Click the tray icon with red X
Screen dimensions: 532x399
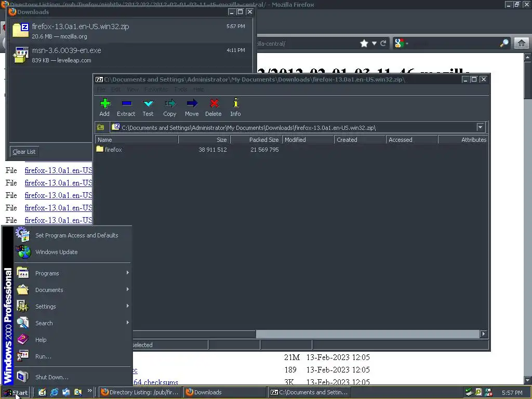(488, 392)
